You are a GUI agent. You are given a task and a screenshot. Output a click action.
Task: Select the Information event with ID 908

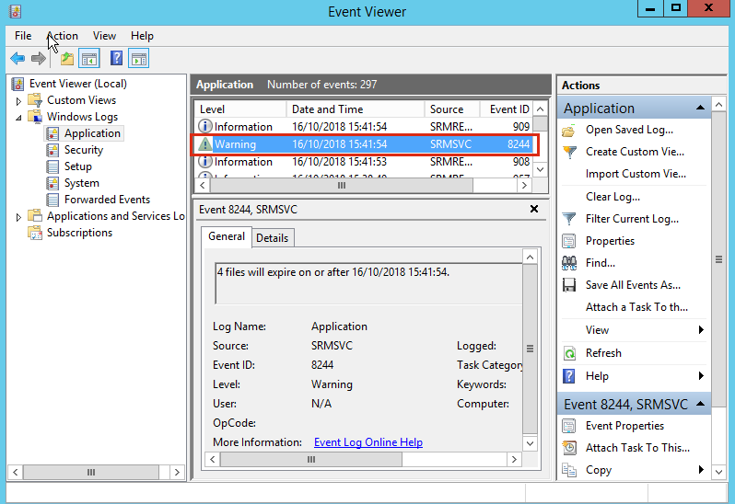pyautogui.click(x=364, y=162)
